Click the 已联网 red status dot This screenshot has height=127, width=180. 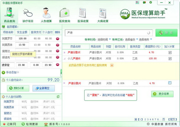[4, 124]
